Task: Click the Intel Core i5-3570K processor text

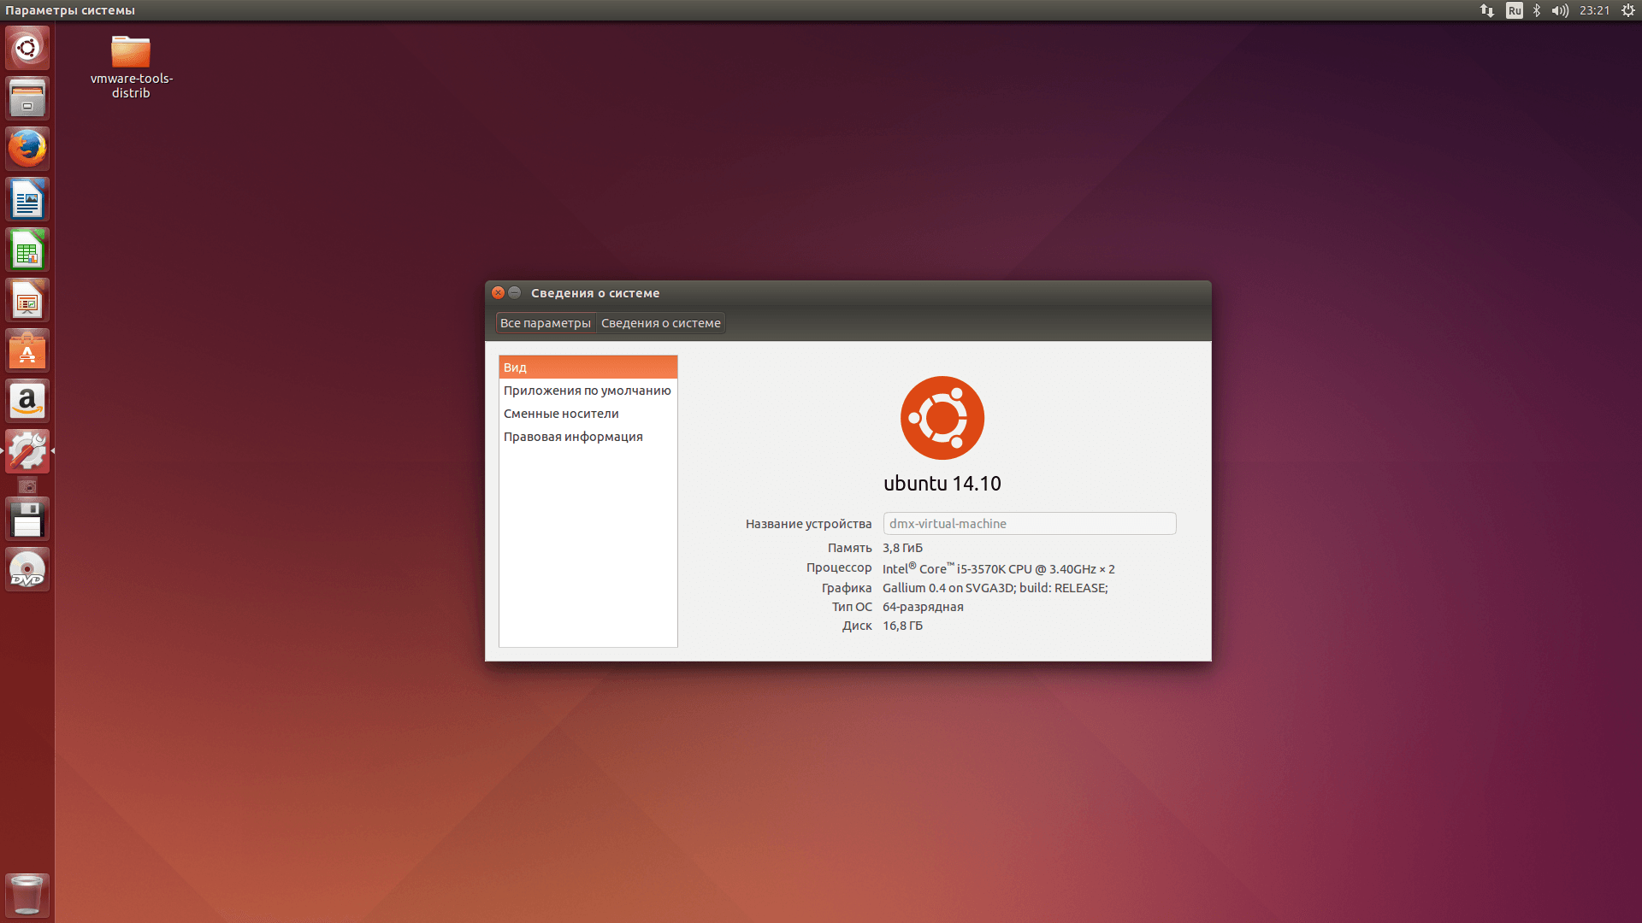Action: (999, 568)
